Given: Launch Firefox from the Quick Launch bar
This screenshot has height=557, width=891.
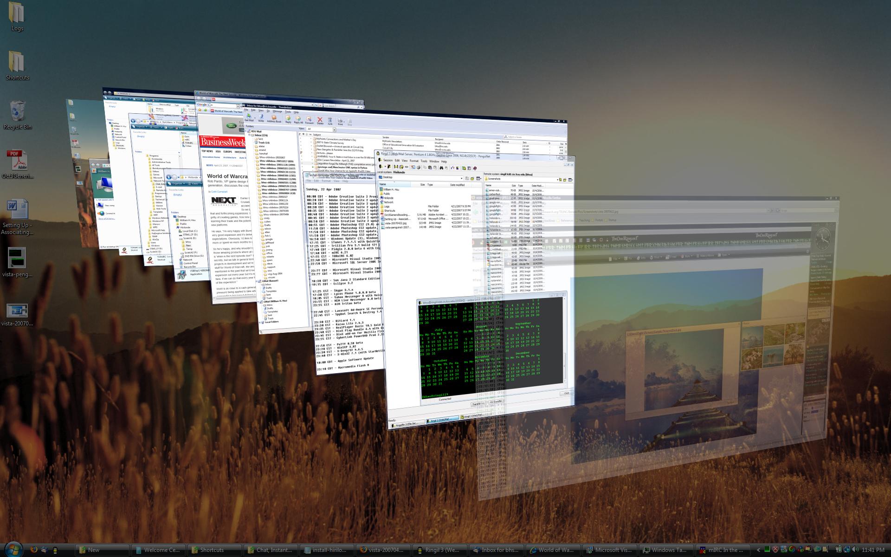Looking at the screenshot, I should (33, 550).
